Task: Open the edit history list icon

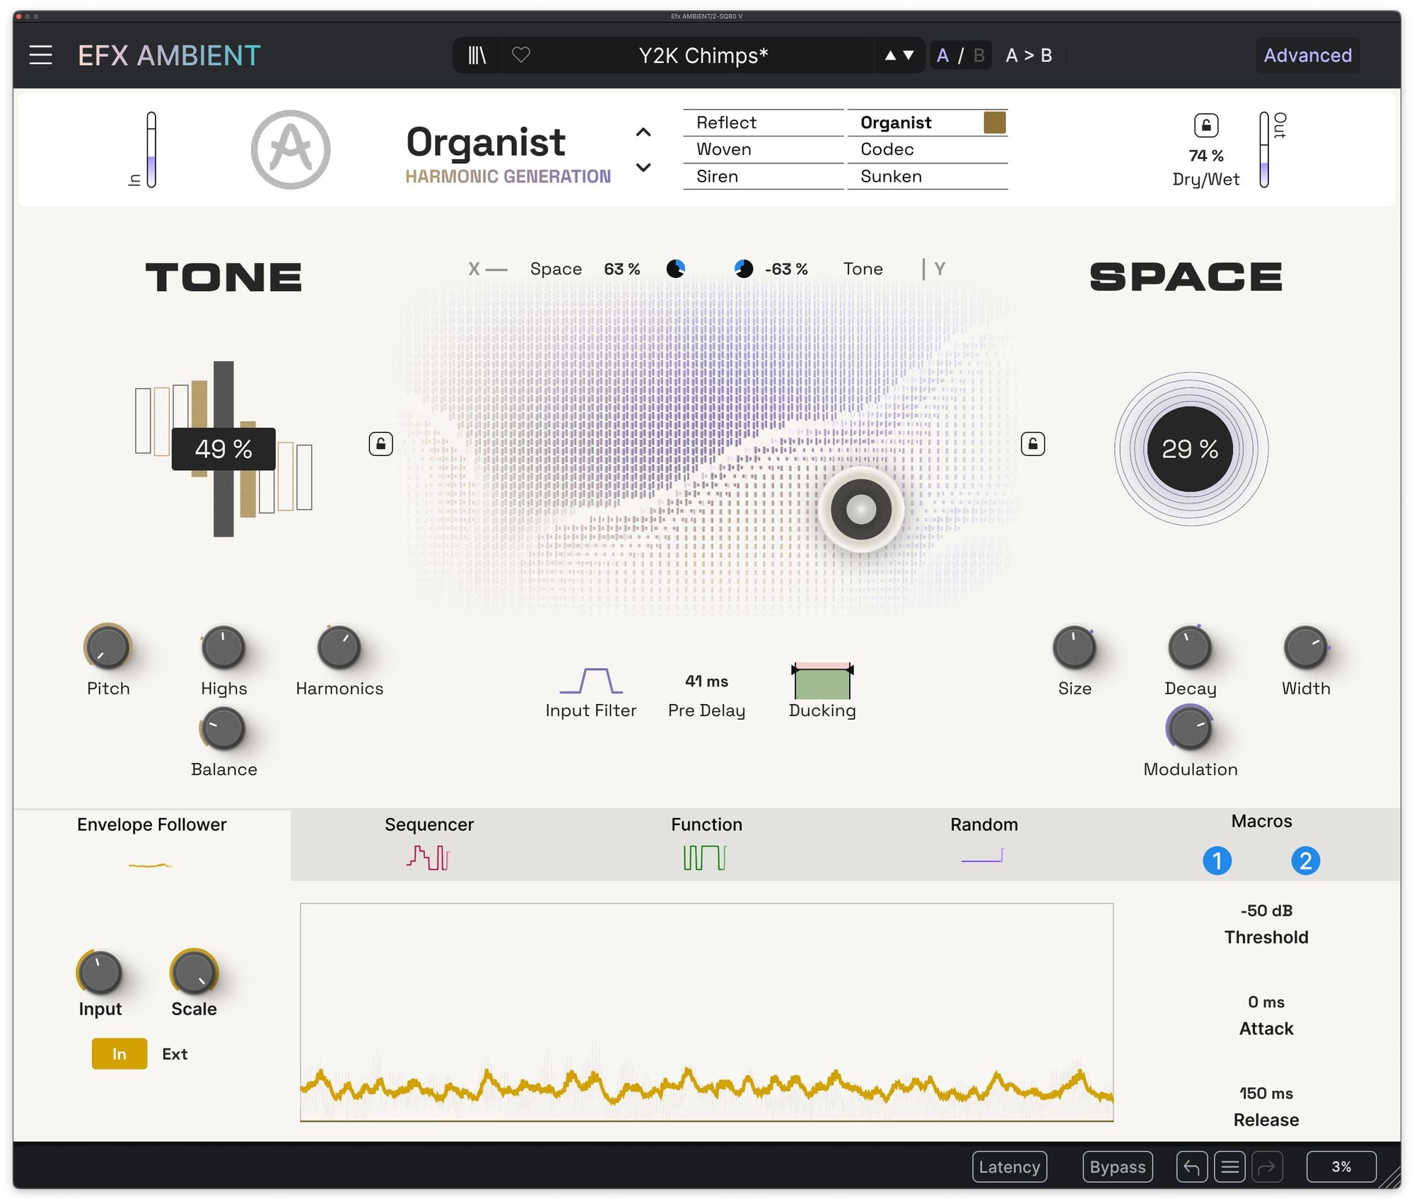Action: pos(1229,1167)
